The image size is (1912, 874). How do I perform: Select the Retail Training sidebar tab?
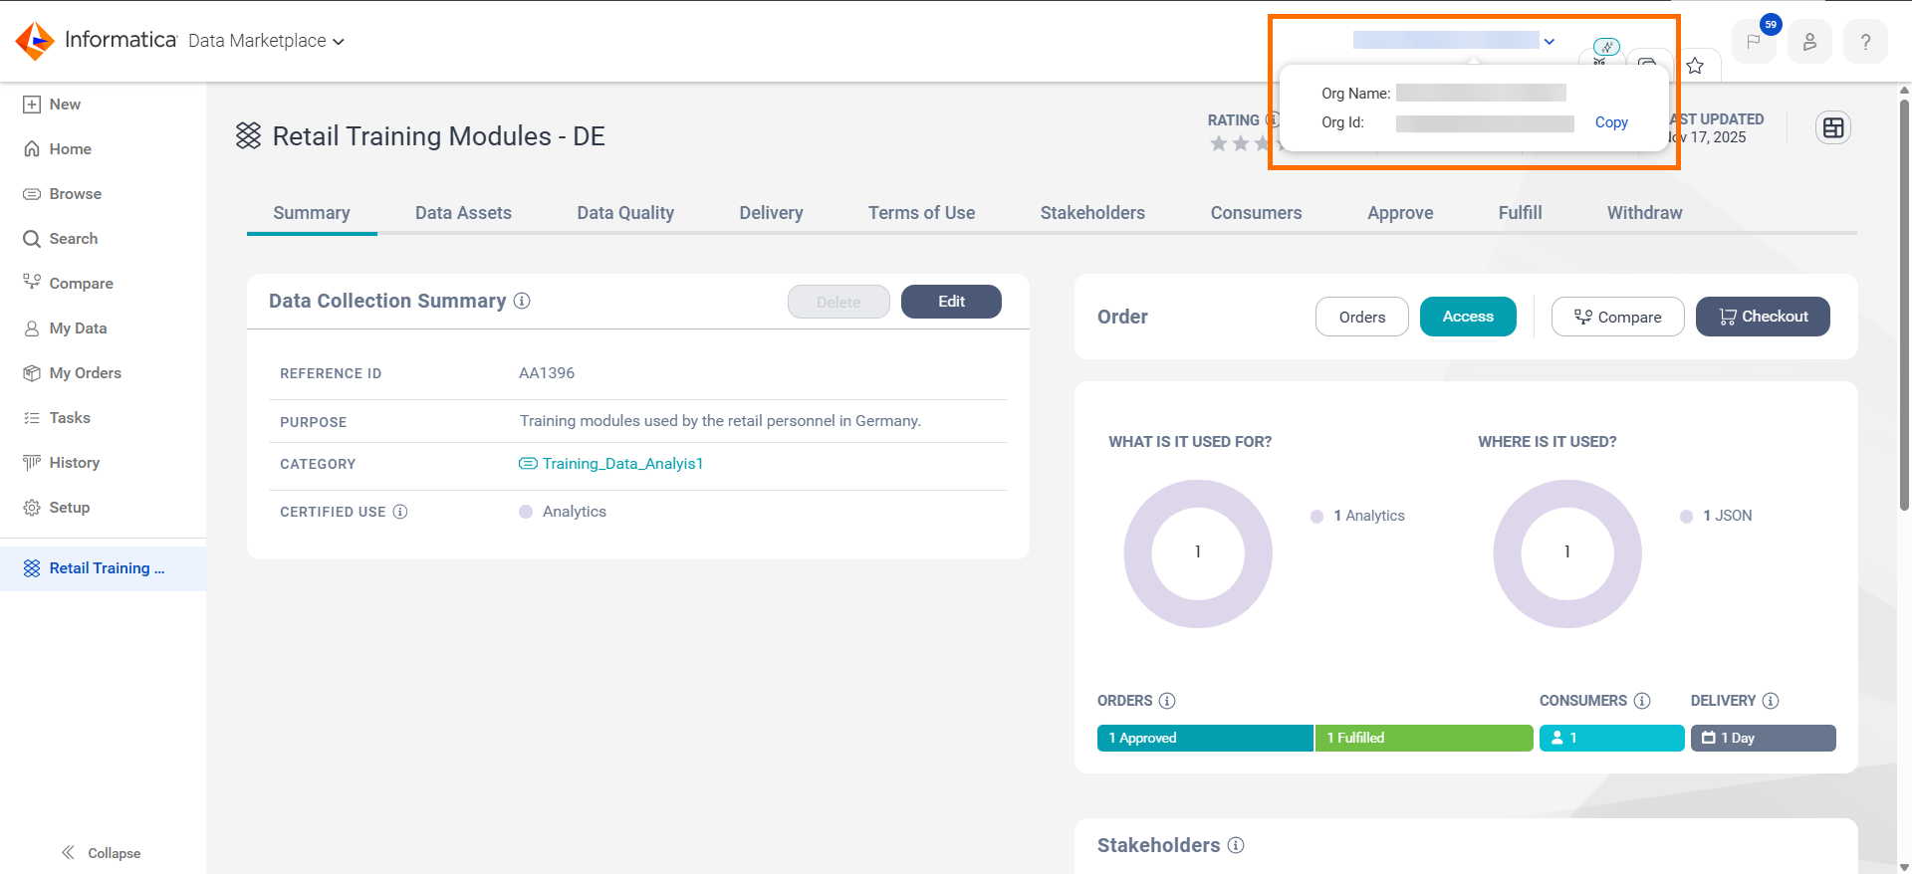[103, 568]
